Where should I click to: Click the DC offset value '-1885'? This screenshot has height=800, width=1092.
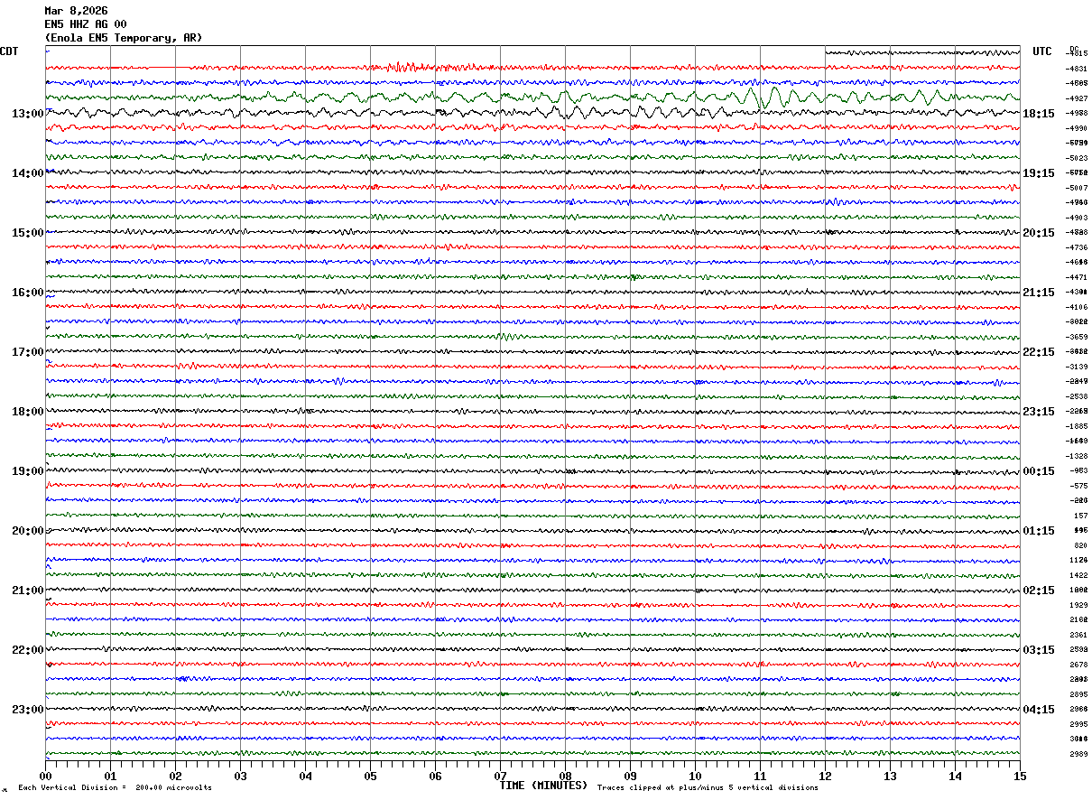1077,426
